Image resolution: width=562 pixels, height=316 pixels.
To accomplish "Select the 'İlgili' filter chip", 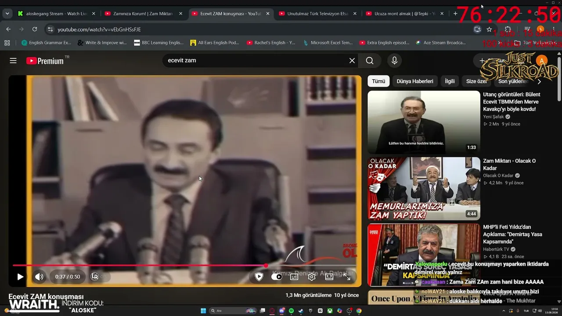I will pyautogui.click(x=450, y=81).
